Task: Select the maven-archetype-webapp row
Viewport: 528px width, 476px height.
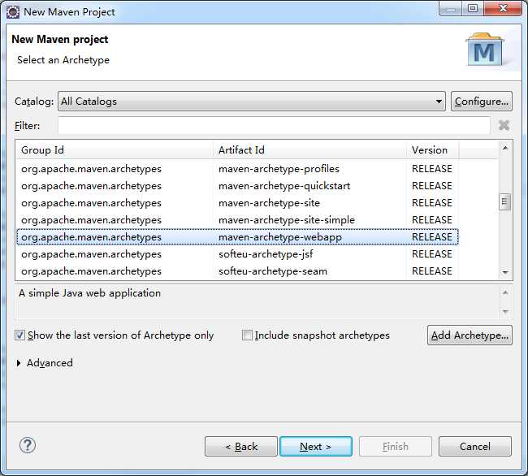Action: tap(237, 237)
